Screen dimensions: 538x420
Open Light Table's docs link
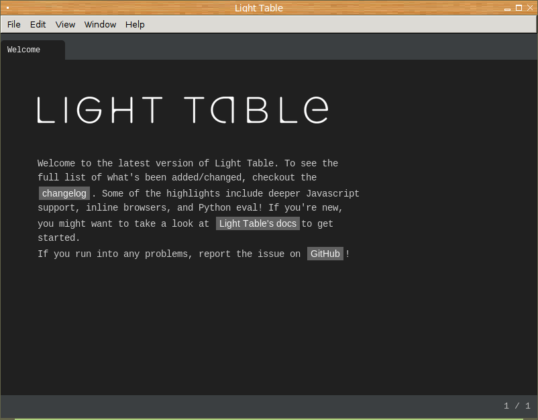[x=258, y=223]
